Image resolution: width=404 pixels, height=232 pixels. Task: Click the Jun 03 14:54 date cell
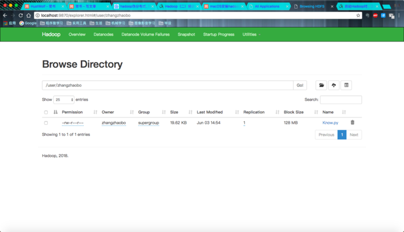(208, 123)
